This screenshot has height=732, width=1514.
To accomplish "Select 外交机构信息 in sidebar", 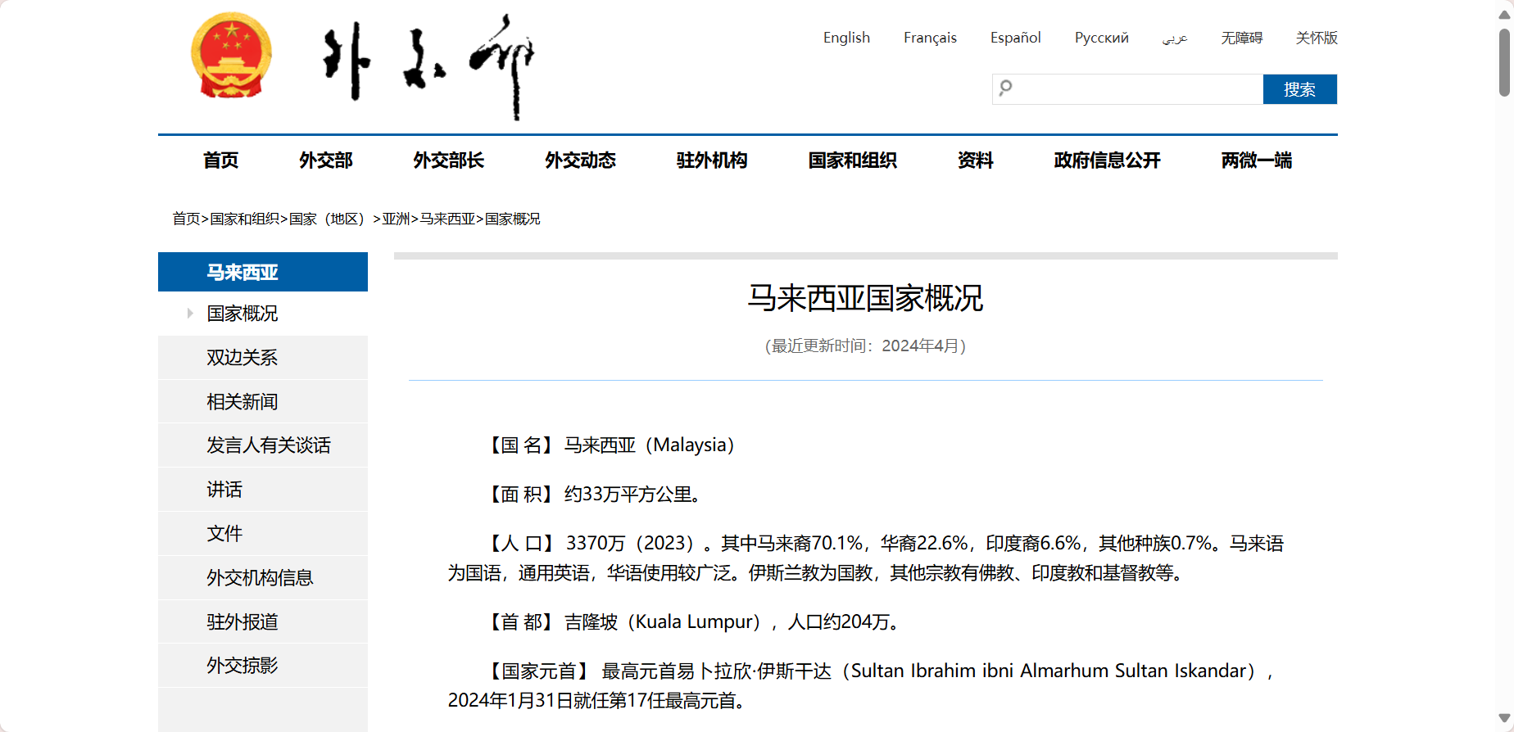I will point(263,578).
